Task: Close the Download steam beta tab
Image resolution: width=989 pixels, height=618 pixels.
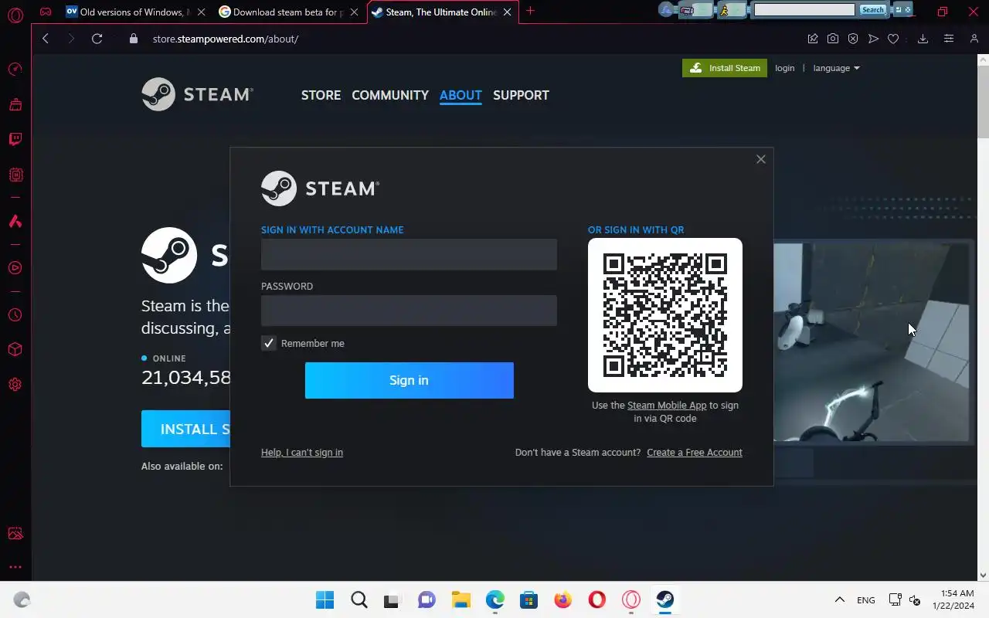Action: (354, 12)
